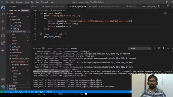Open interfaces.txt in the file tree

click(17, 53)
